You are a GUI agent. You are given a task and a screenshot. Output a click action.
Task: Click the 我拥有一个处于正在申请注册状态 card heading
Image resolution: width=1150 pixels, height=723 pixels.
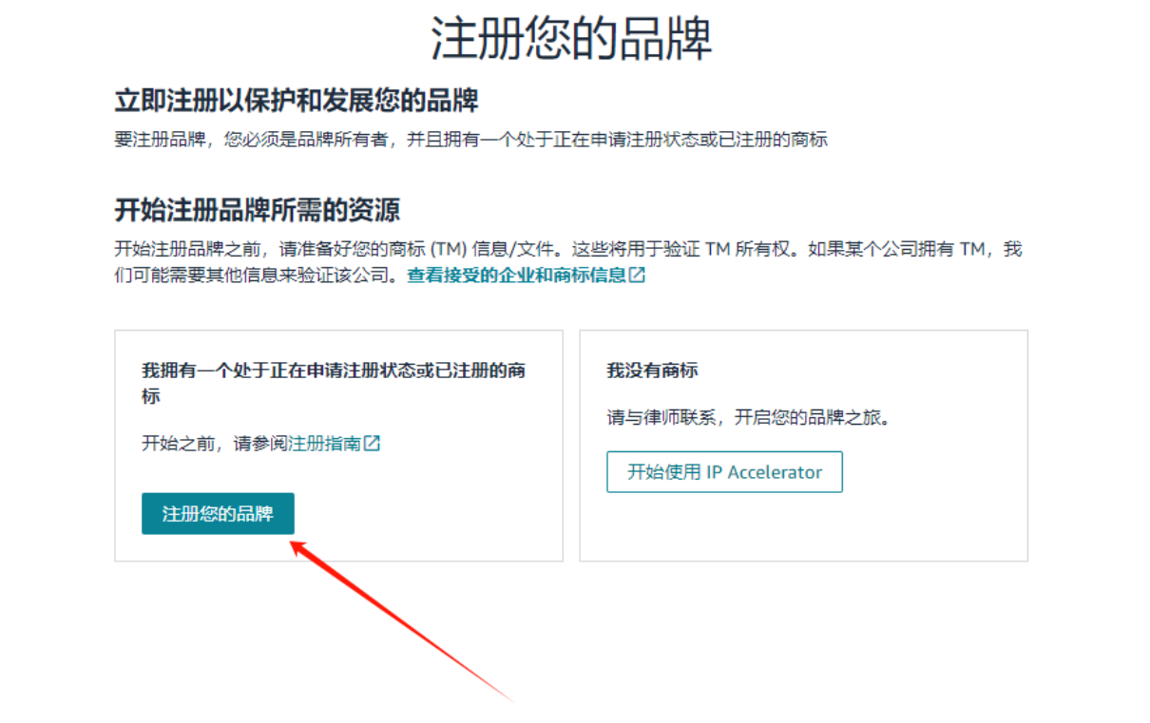click(334, 383)
